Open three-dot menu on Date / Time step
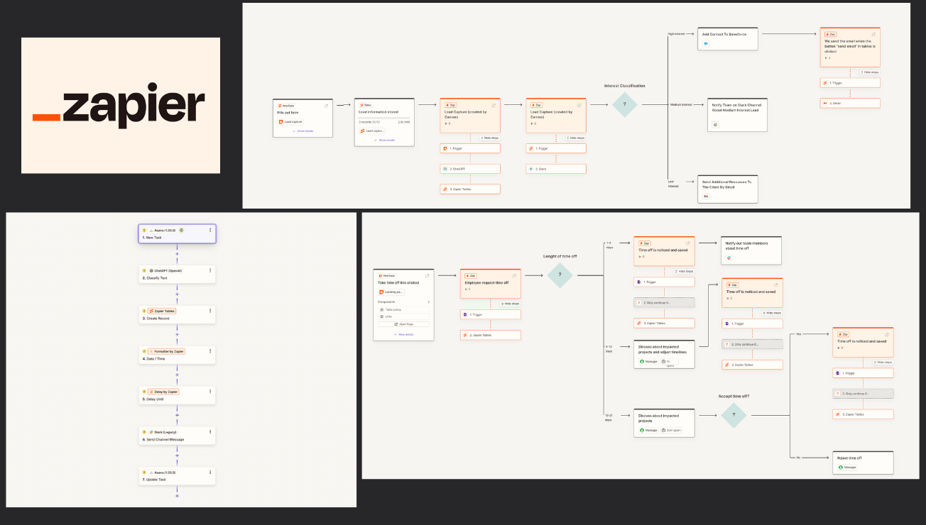Image resolution: width=926 pixels, height=525 pixels. pos(210,351)
